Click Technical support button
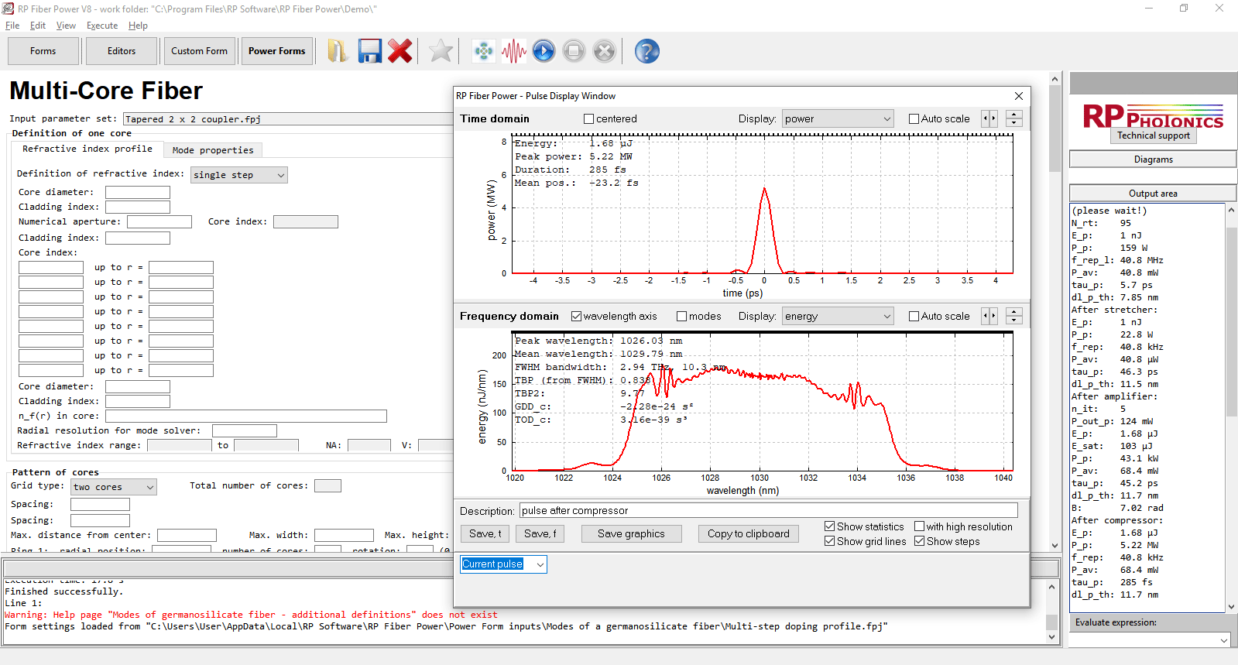 [1154, 135]
